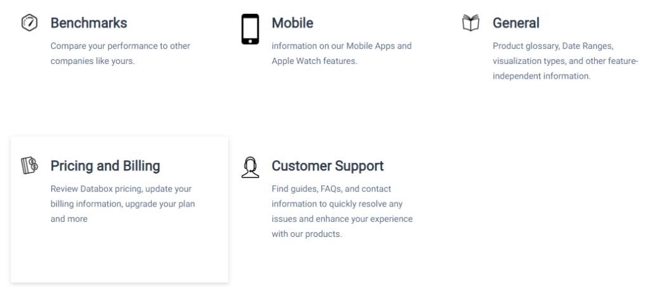650x287 pixels.
Task: Click "Review Databox pricing, update your" text
Action: click(x=121, y=189)
